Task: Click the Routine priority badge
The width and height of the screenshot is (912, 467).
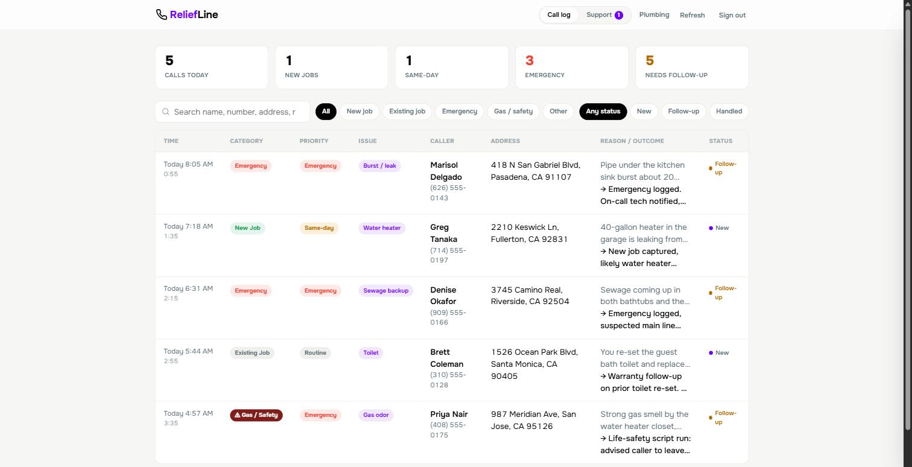Action: click(x=315, y=353)
